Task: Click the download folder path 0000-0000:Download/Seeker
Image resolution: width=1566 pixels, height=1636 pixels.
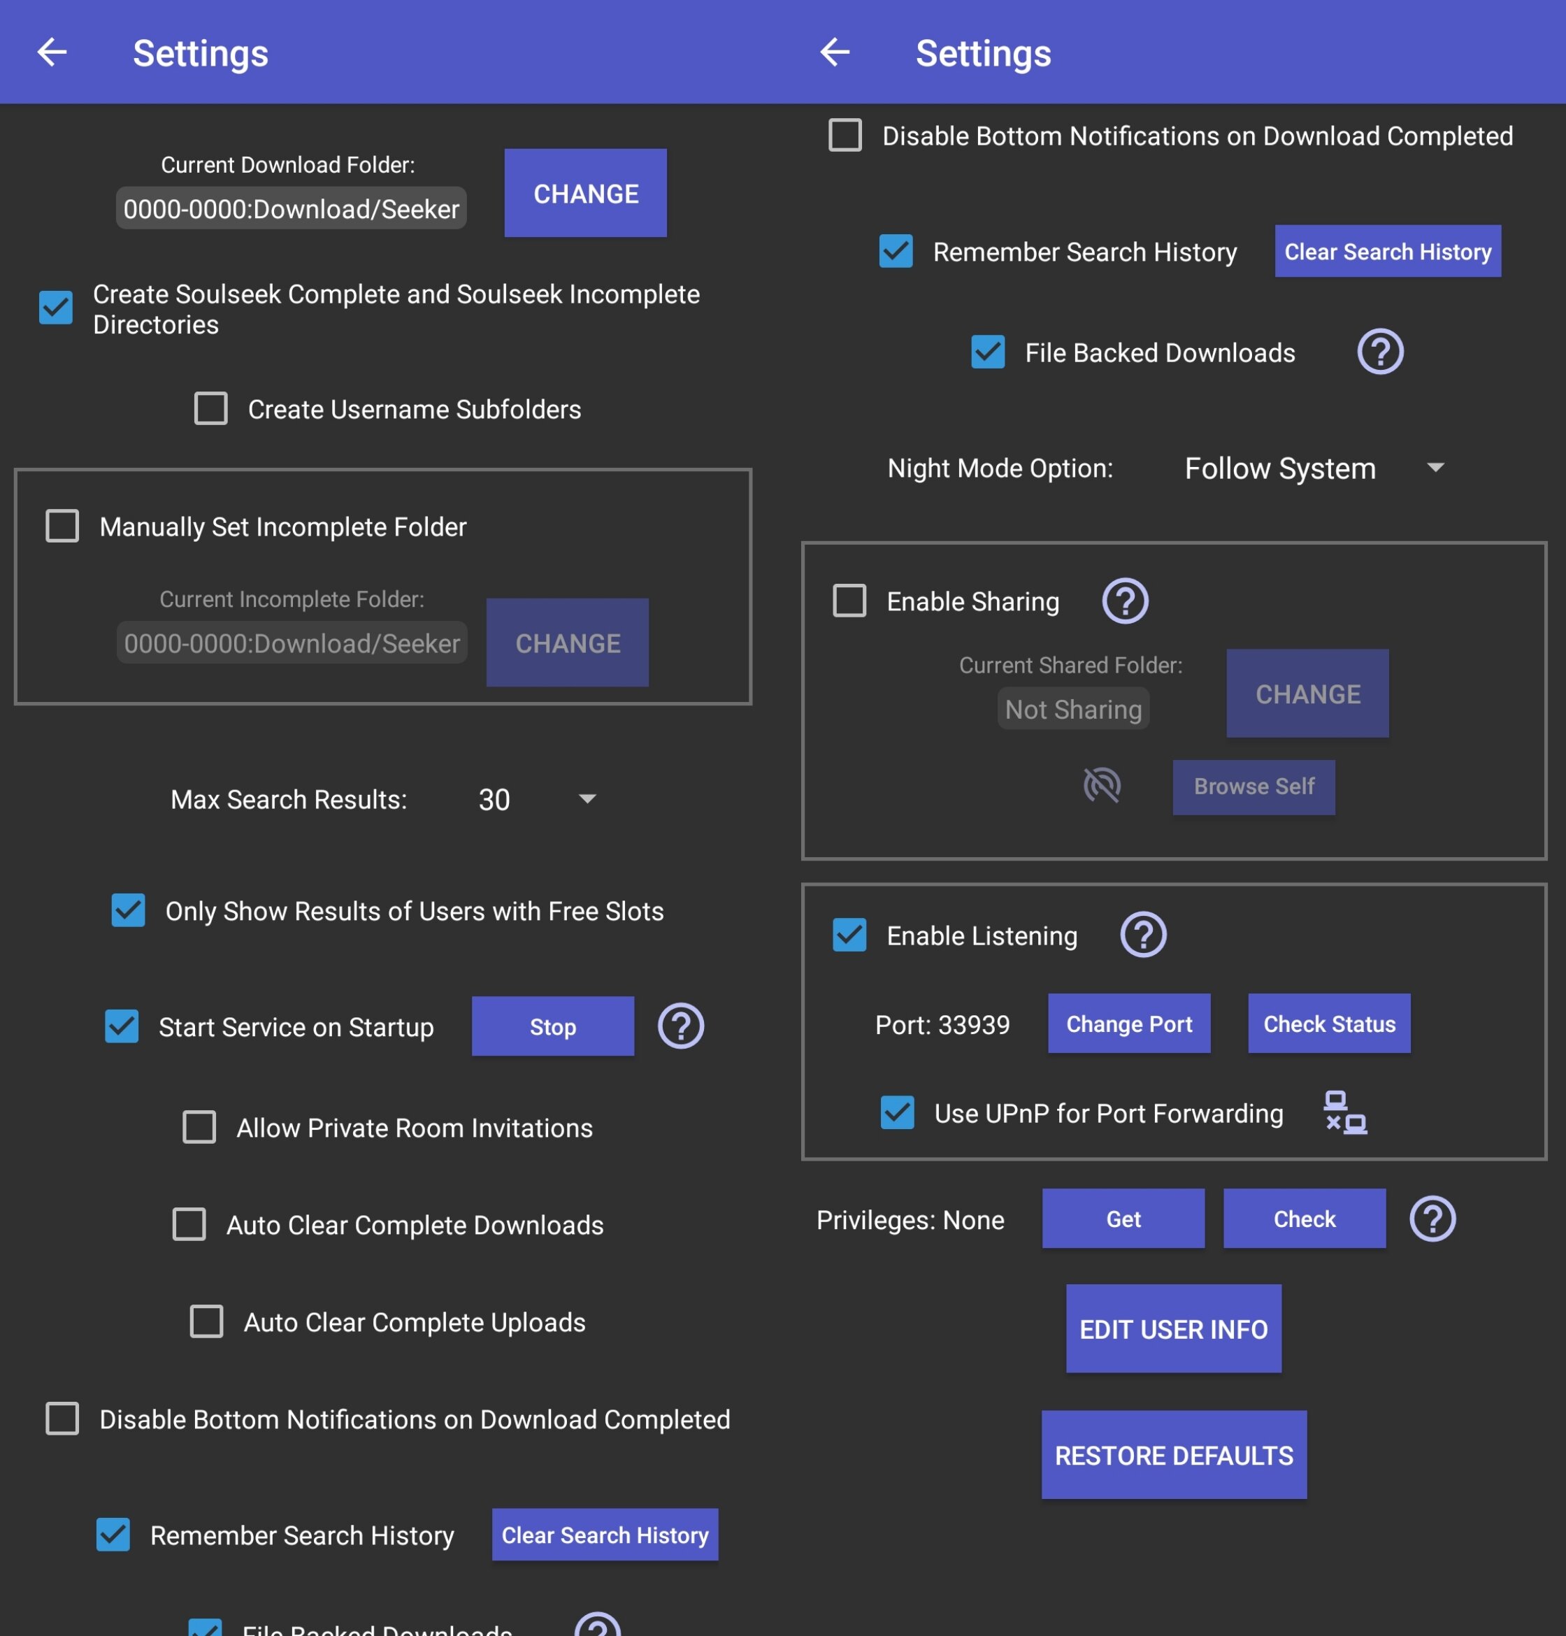Action: [x=292, y=208]
